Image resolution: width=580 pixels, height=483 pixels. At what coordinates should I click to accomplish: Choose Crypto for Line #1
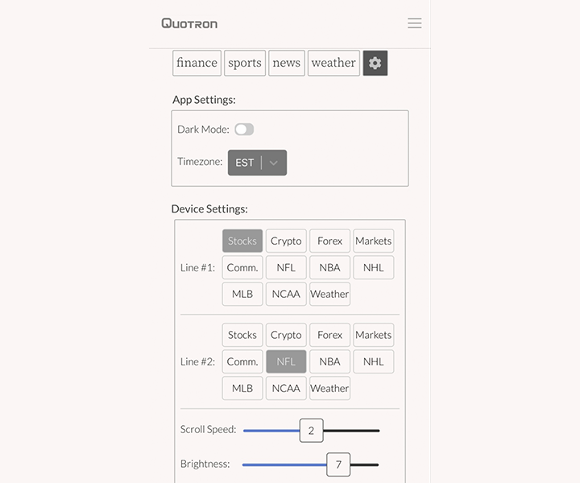pos(286,241)
